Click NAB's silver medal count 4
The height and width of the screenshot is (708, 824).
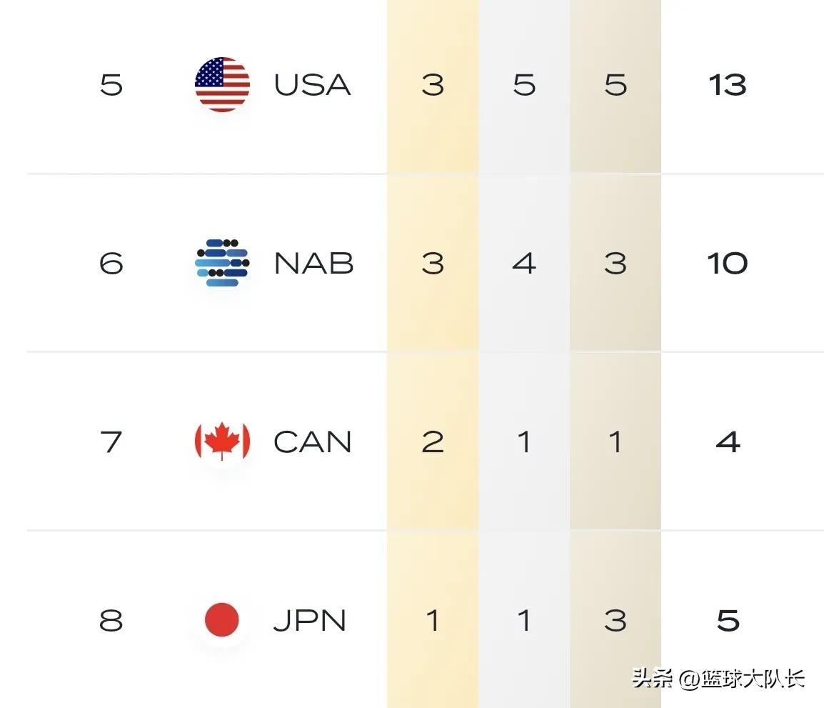coord(524,264)
